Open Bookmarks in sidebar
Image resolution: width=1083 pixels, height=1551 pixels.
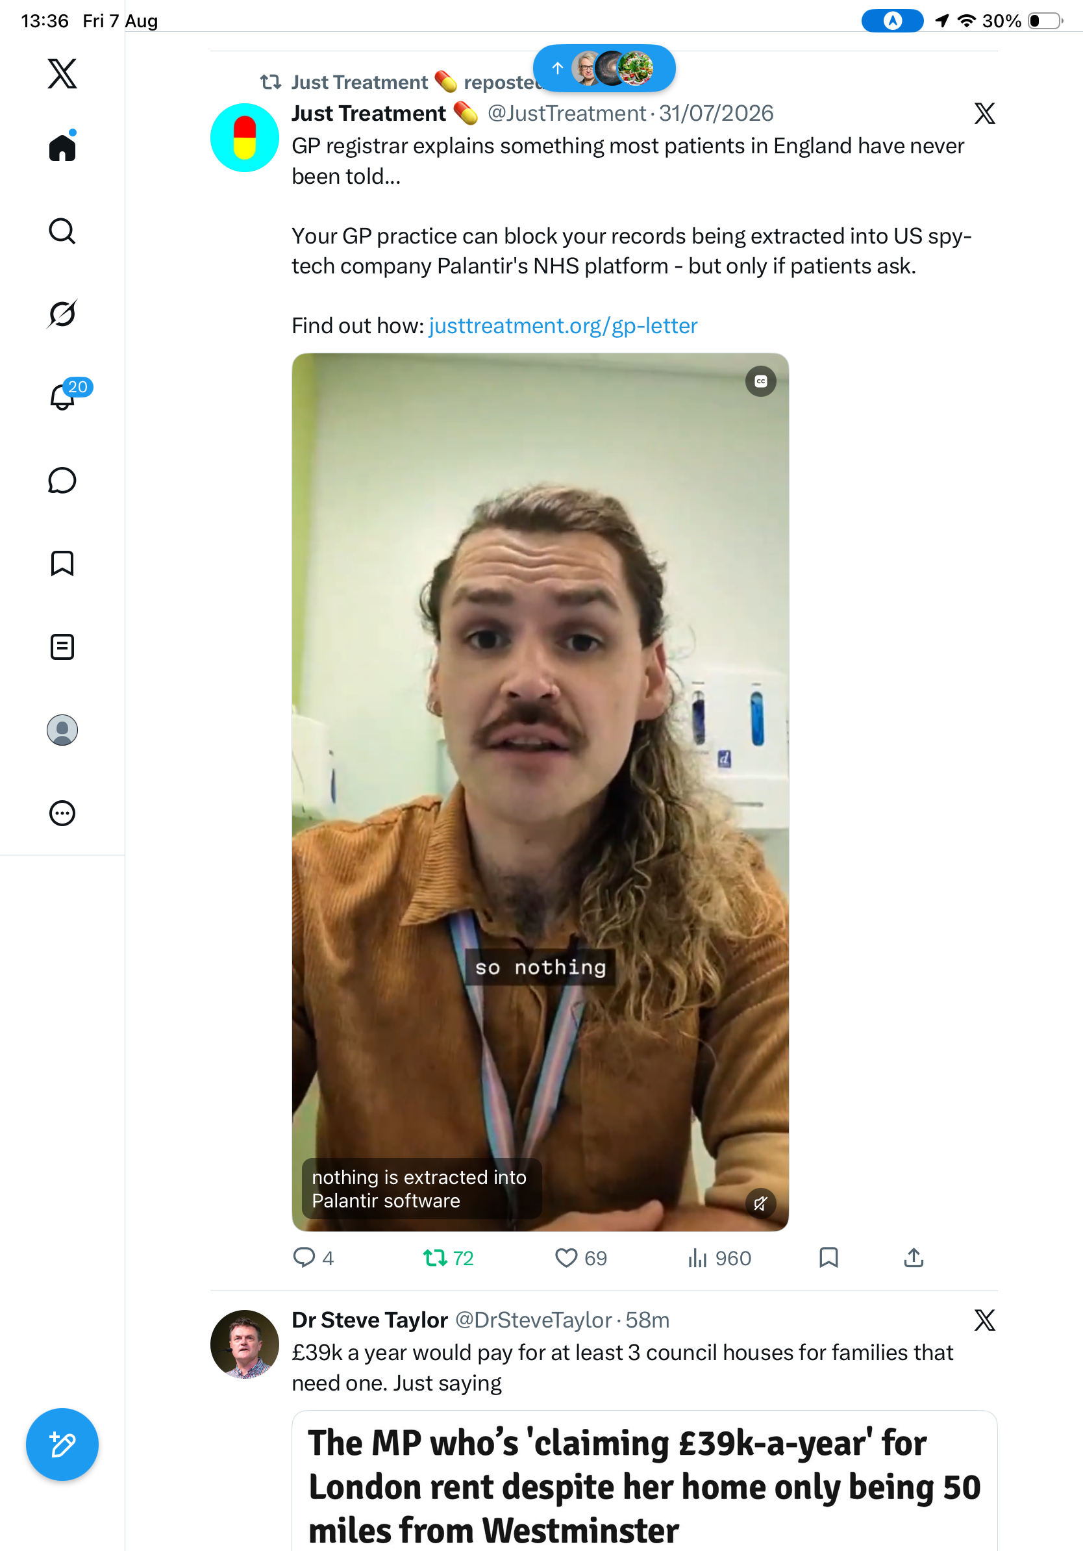pos(62,562)
